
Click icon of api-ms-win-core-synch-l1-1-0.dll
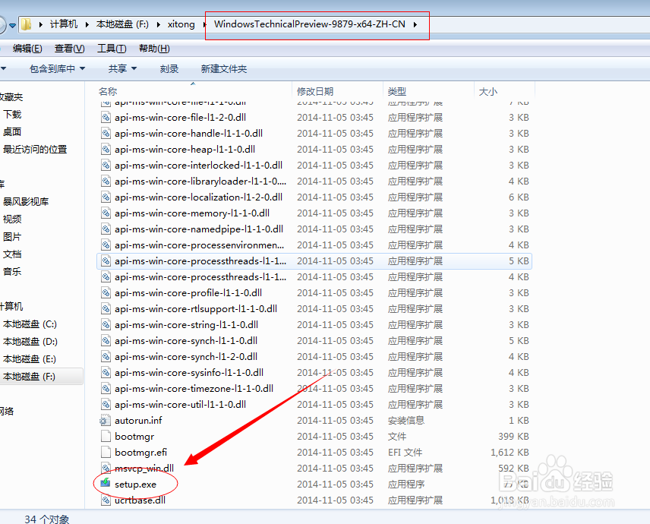coord(106,341)
